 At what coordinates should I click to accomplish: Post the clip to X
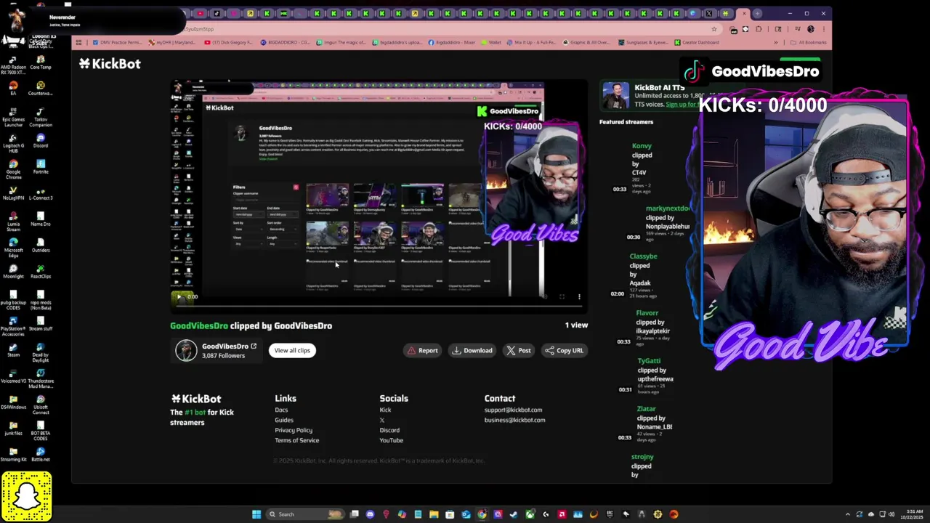[x=519, y=350]
